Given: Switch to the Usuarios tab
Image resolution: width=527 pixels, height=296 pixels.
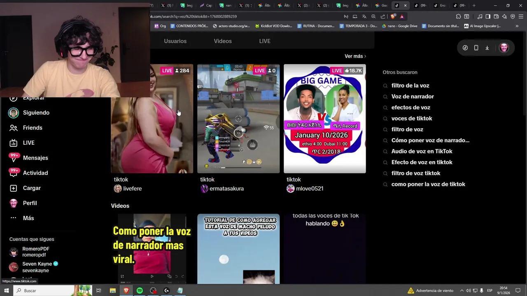Looking at the screenshot, I should tap(175, 41).
